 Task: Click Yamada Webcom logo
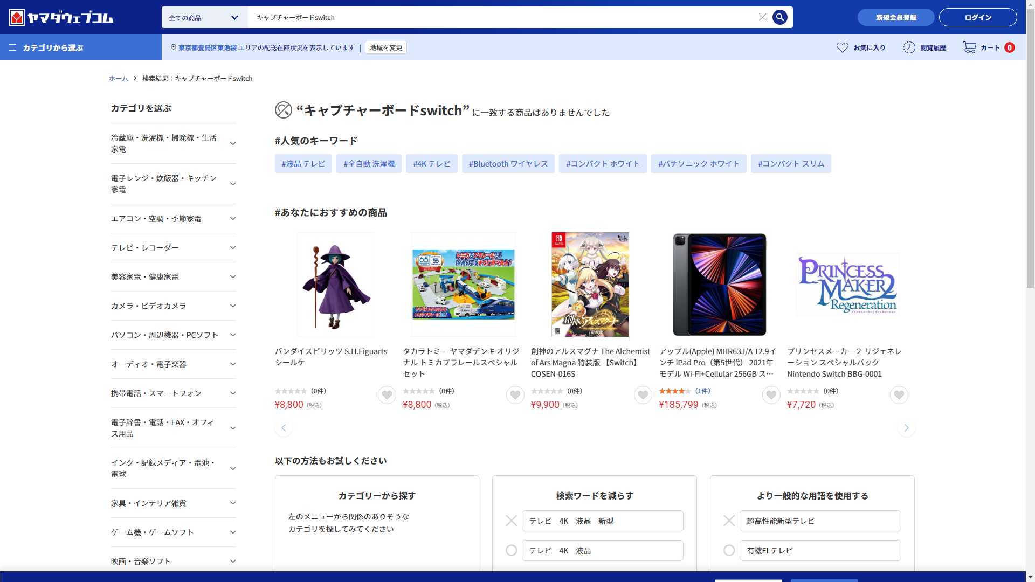[x=61, y=17]
